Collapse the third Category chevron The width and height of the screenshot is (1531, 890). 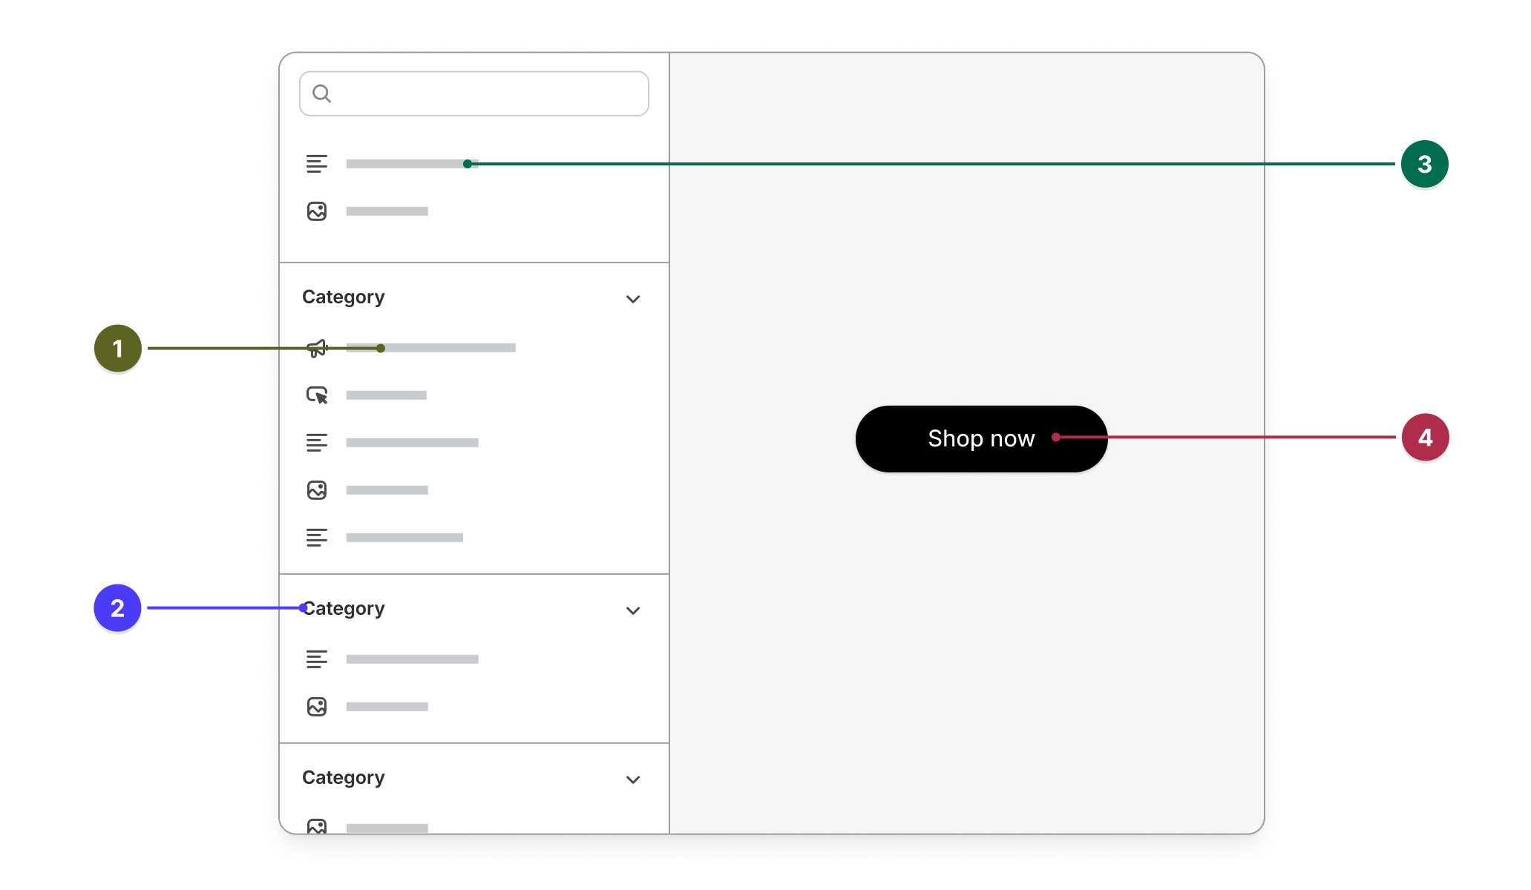click(633, 779)
